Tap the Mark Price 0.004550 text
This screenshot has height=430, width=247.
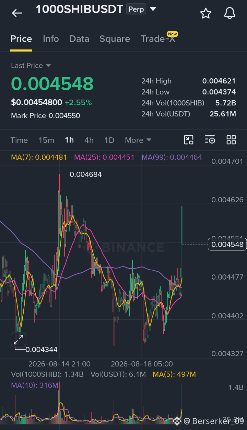click(x=46, y=116)
